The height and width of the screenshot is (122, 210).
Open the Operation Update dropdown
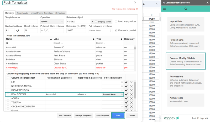pyautogui.click(x=52, y=21)
